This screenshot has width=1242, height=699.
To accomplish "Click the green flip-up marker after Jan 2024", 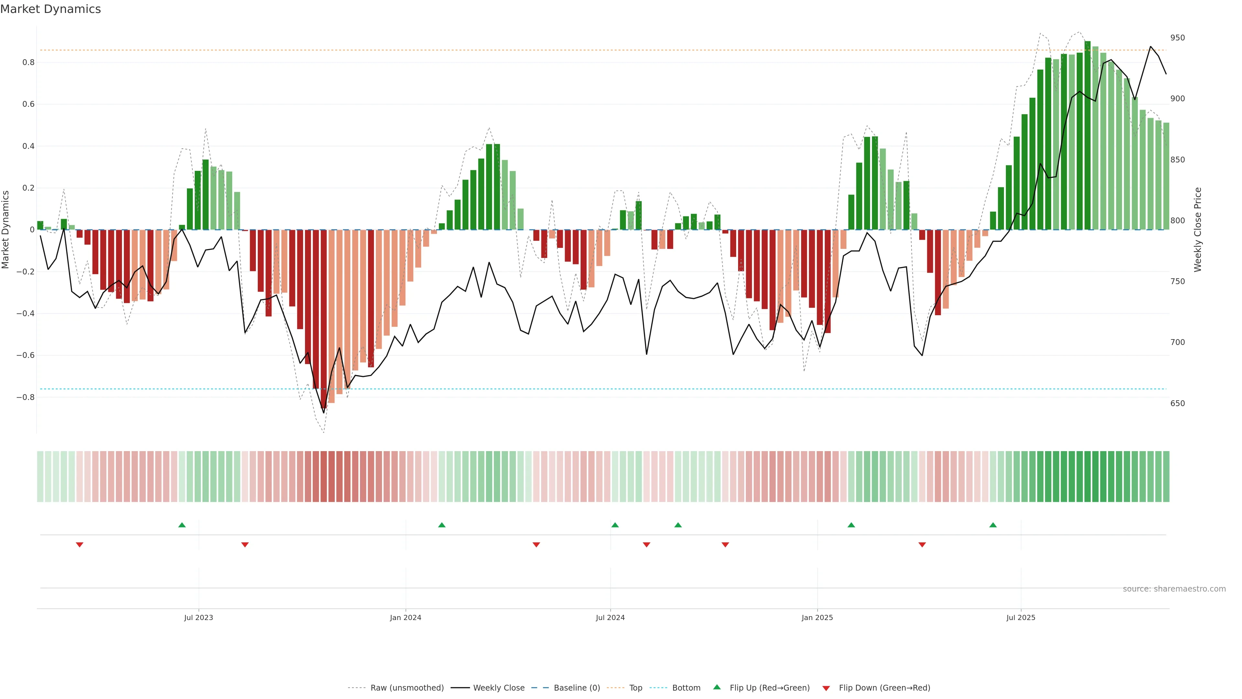I will coord(441,525).
